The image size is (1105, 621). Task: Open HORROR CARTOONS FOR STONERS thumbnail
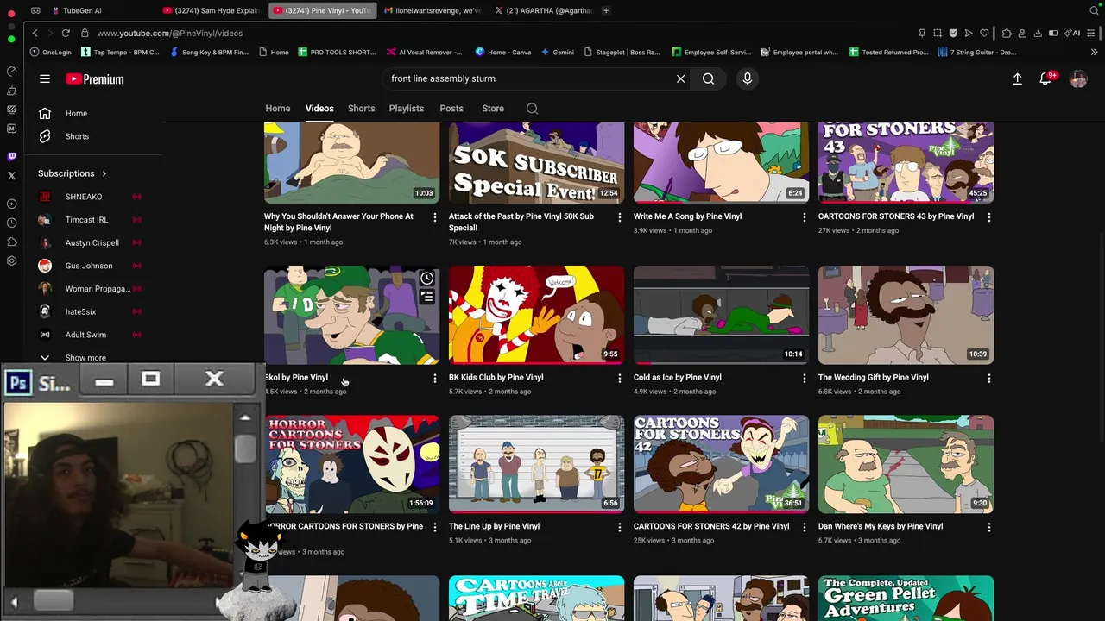[351, 464]
